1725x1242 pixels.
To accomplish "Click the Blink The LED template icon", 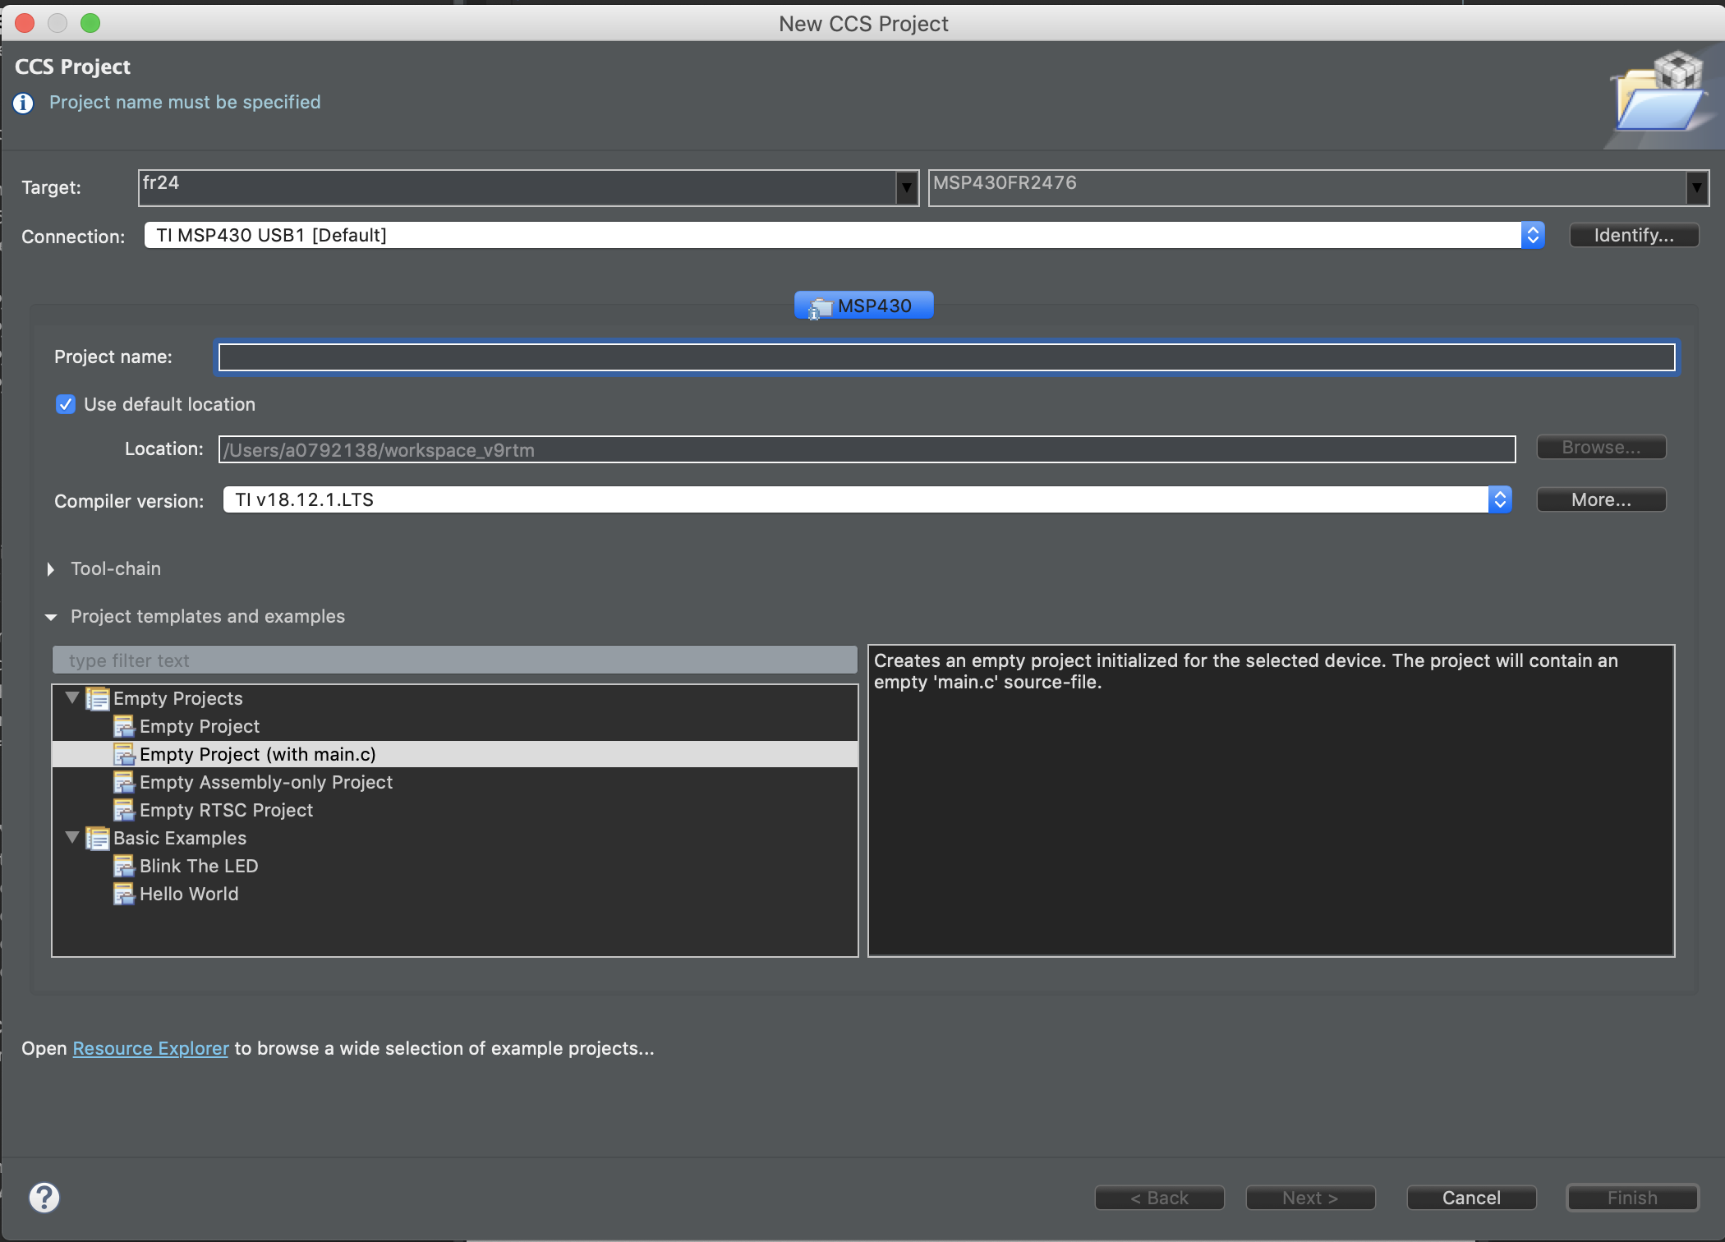I will pos(124,867).
